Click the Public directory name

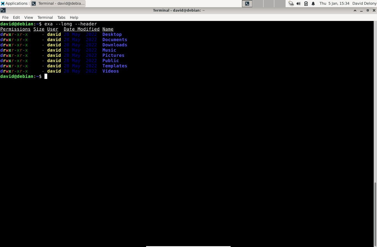[x=111, y=61]
